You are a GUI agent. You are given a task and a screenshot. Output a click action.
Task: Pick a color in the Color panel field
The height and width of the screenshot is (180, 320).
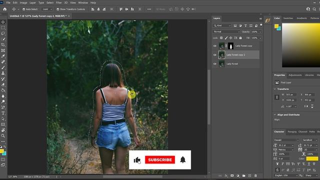tap(301, 45)
